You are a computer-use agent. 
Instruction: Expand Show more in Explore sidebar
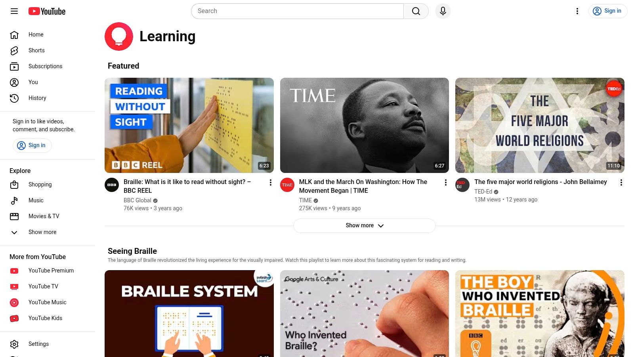pos(48,232)
